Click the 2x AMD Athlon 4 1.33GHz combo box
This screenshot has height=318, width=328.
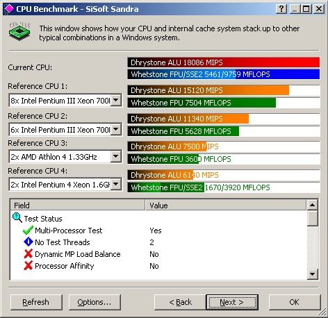[x=65, y=157]
